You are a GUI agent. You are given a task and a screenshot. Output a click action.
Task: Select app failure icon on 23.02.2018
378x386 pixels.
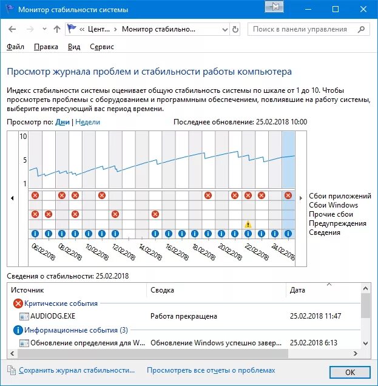(261, 195)
